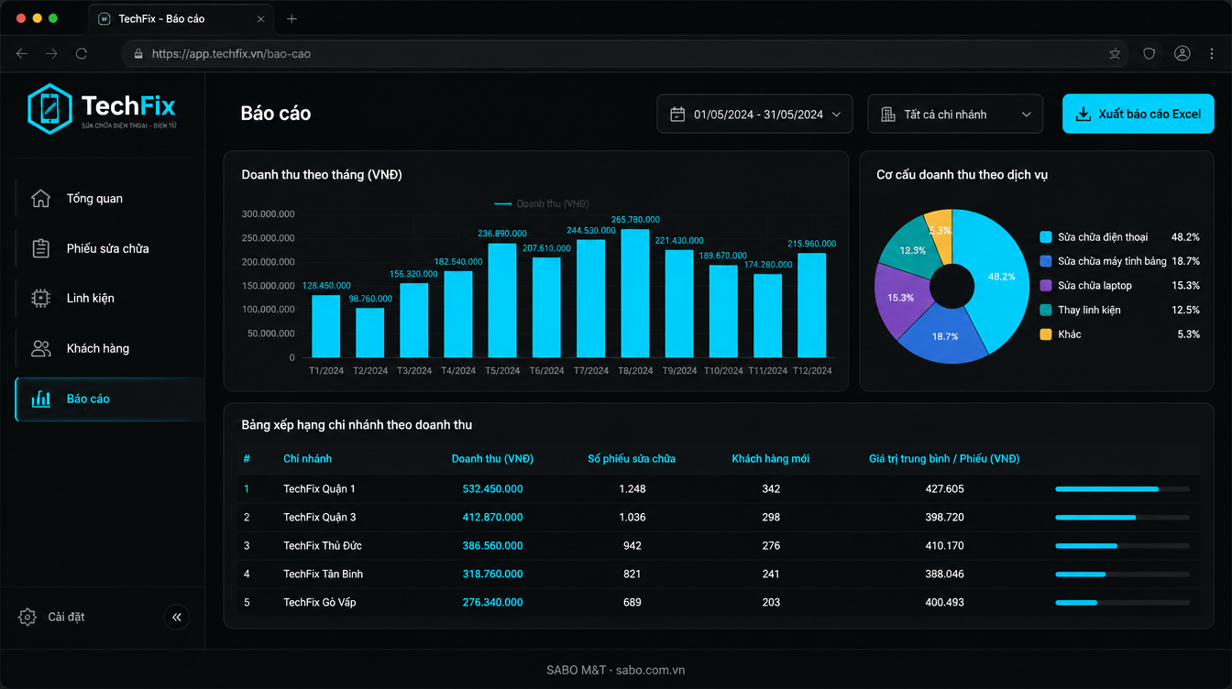Click the browser shield icon

(1149, 54)
